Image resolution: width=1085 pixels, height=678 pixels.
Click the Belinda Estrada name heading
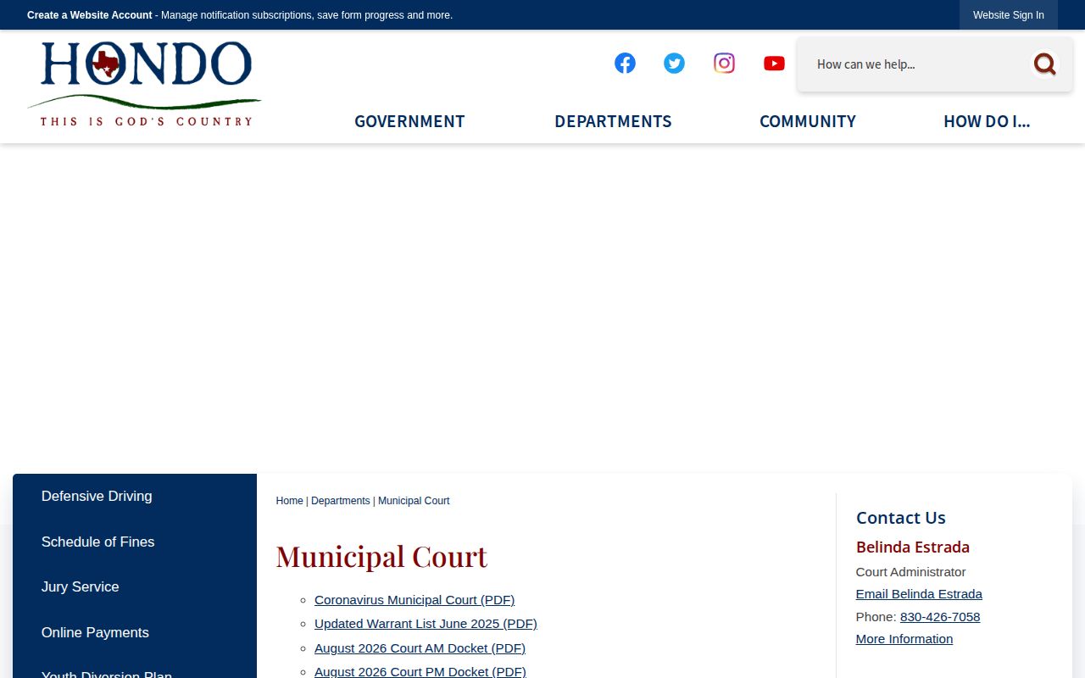click(x=913, y=547)
